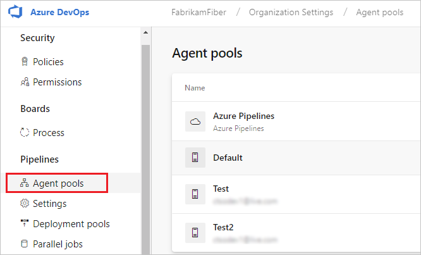421x255 pixels.
Task: Click the Test2 pool device icon
Action: tap(195, 231)
